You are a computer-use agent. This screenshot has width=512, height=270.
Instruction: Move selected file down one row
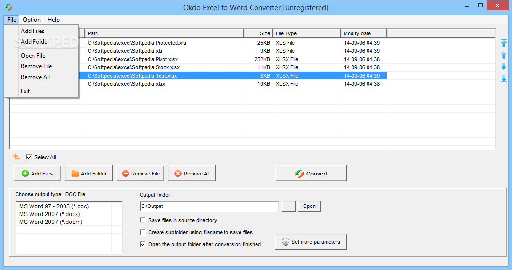click(504, 66)
